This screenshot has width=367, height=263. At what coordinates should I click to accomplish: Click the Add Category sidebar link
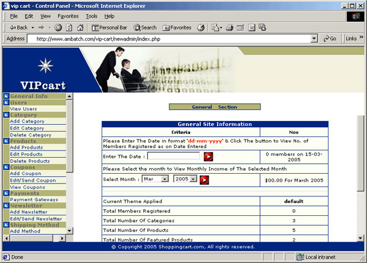click(x=27, y=122)
